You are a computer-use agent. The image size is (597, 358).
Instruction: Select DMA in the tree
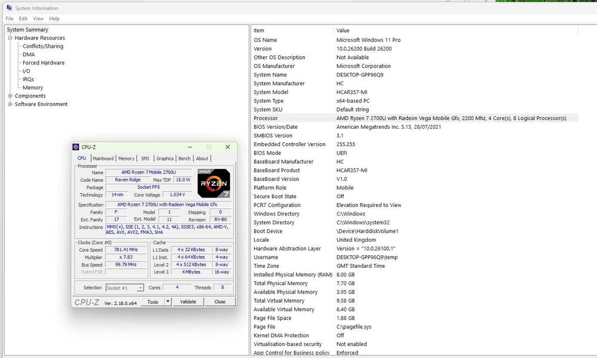[29, 54]
